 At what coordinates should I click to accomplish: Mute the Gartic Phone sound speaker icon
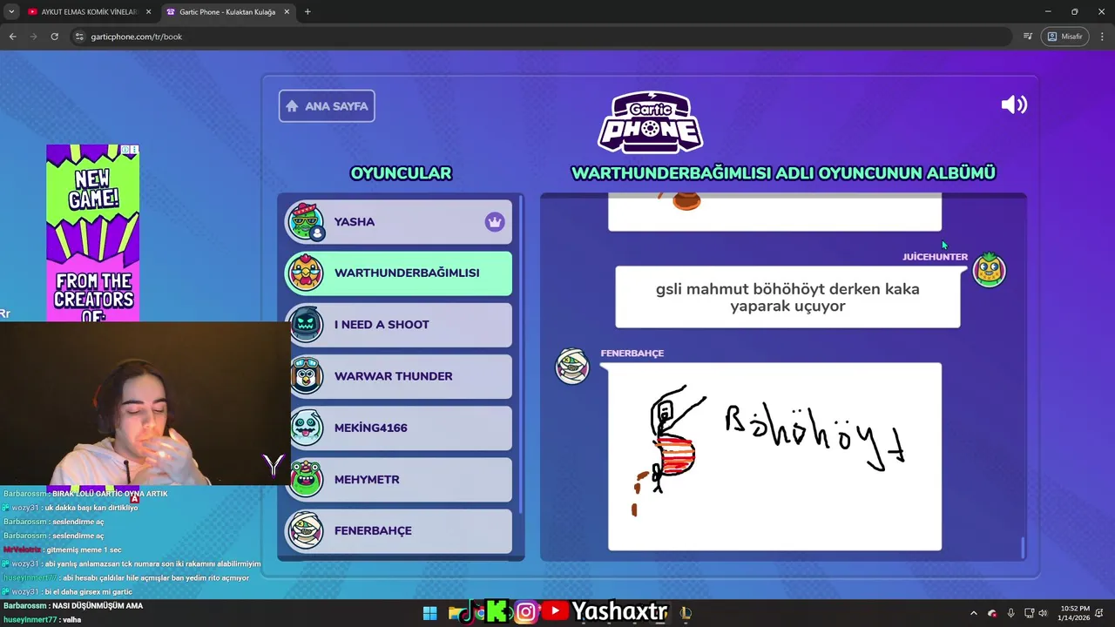1014,105
